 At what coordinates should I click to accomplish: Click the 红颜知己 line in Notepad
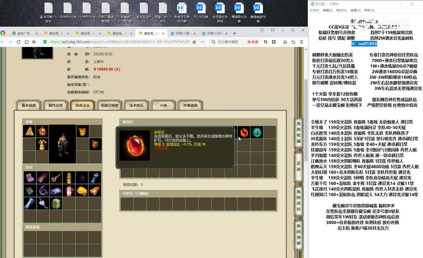pos(365,194)
